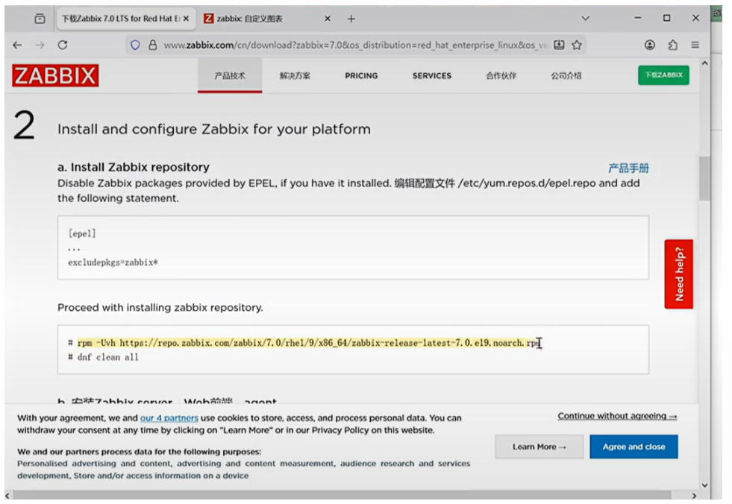The height and width of the screenshot is (504, 732).
Task: Maximize the browser window
Action: point(666,18)
